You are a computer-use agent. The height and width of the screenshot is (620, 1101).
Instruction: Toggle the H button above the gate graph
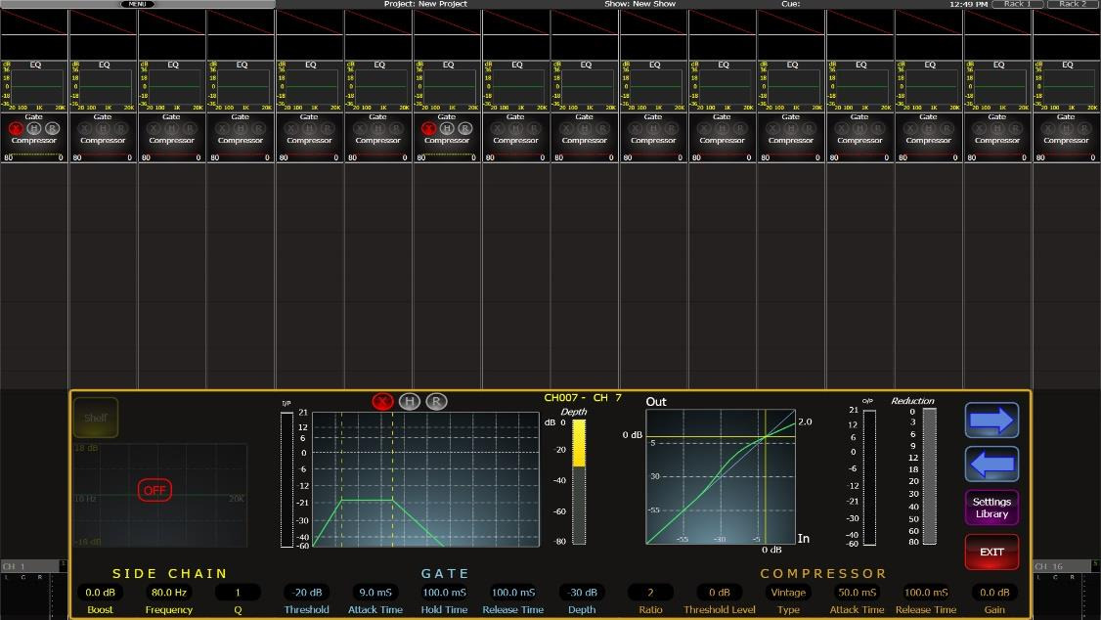point(410,402)
